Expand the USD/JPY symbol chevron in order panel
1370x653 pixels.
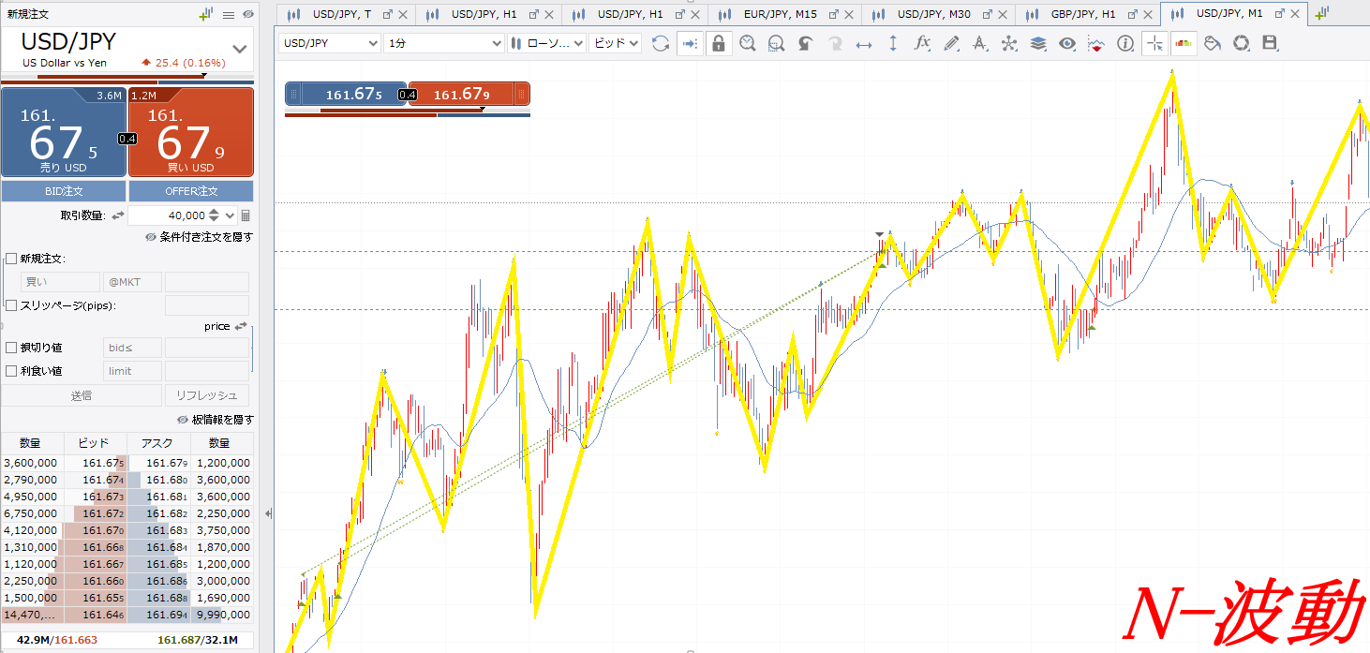tap(240, 50)
